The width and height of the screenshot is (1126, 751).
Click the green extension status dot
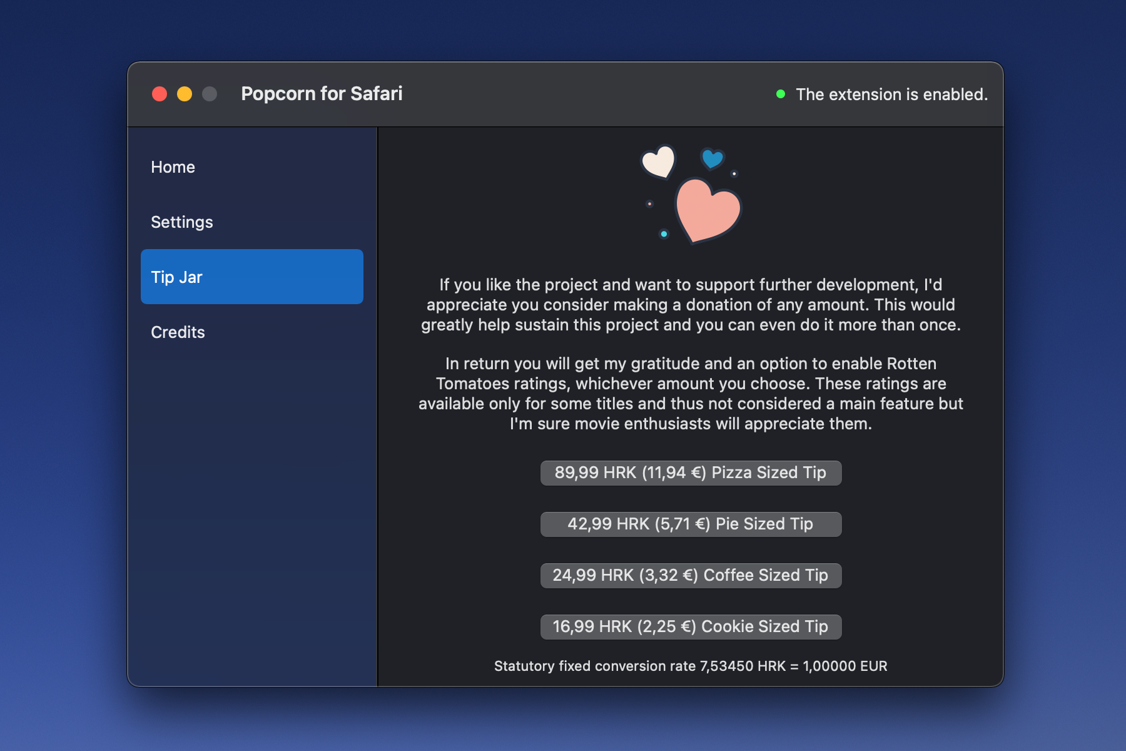click(781, 94)
